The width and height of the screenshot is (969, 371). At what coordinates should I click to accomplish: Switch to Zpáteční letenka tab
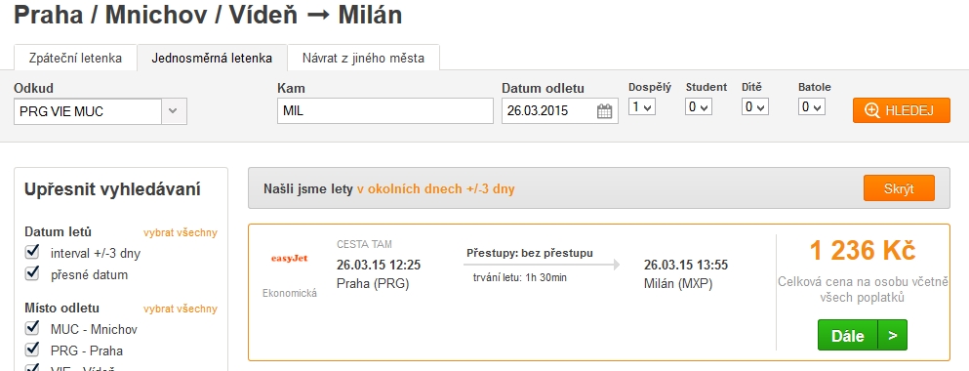click(x=75, y=59)
